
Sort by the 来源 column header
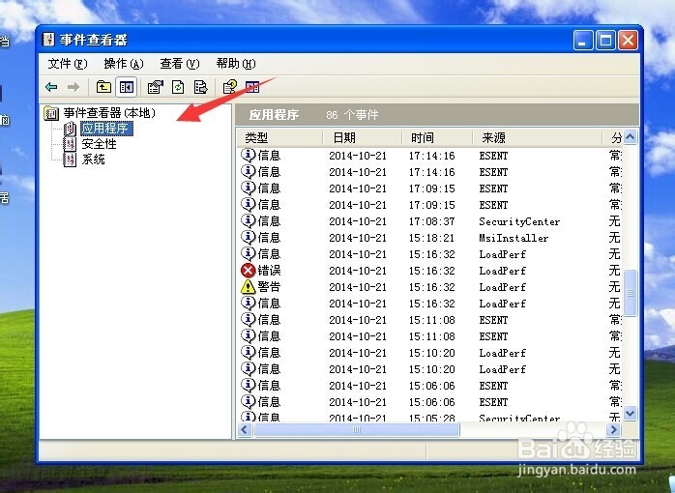(x=537, y=138)
